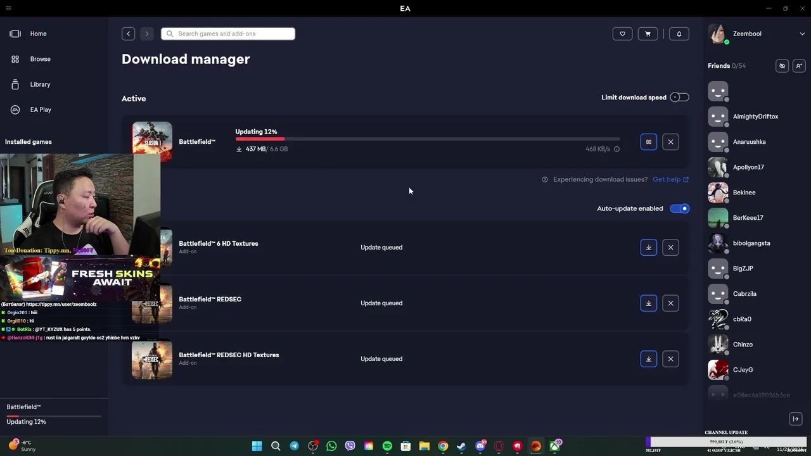811x456 pixels.
Task: Open File Explorer from taskbar
Action: pos(425,446)
